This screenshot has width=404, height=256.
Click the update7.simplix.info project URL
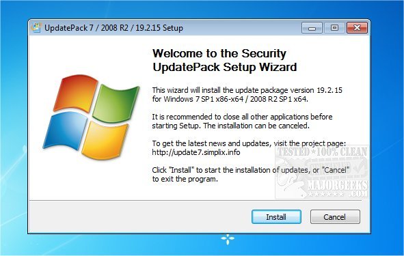tap(196, 152)
